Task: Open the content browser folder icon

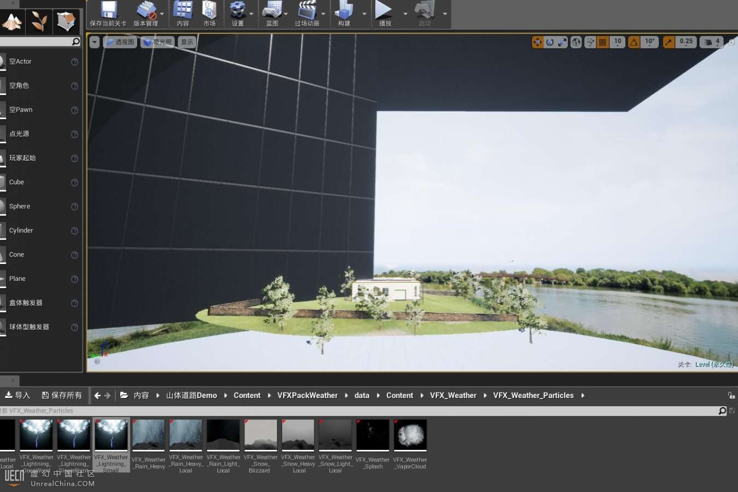Action: [124, 395]
